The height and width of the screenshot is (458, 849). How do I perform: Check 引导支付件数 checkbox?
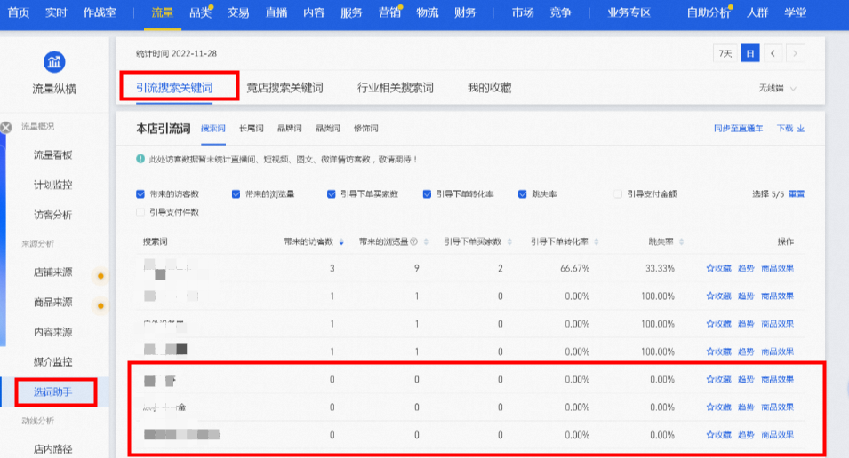click(x=140, y=212)
